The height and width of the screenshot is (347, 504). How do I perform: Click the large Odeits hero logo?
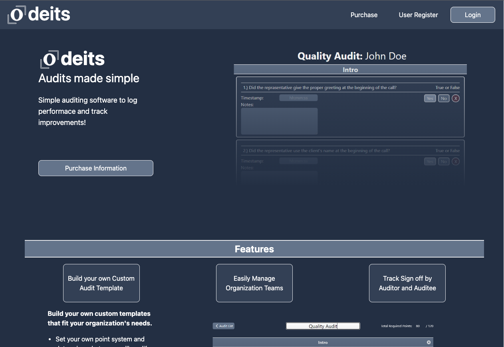72,59
